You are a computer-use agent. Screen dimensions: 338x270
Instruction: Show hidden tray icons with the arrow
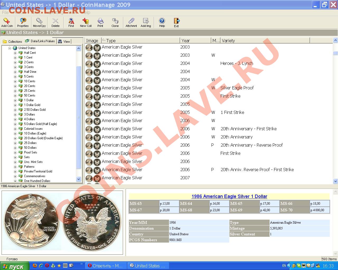289,266
